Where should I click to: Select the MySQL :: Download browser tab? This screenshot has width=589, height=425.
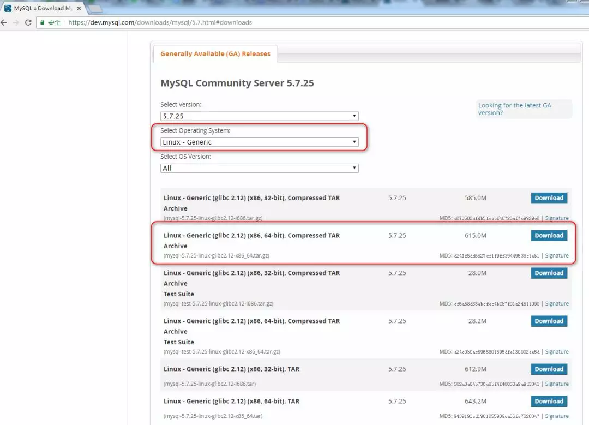pyautogui.click(x=42, y=8)
